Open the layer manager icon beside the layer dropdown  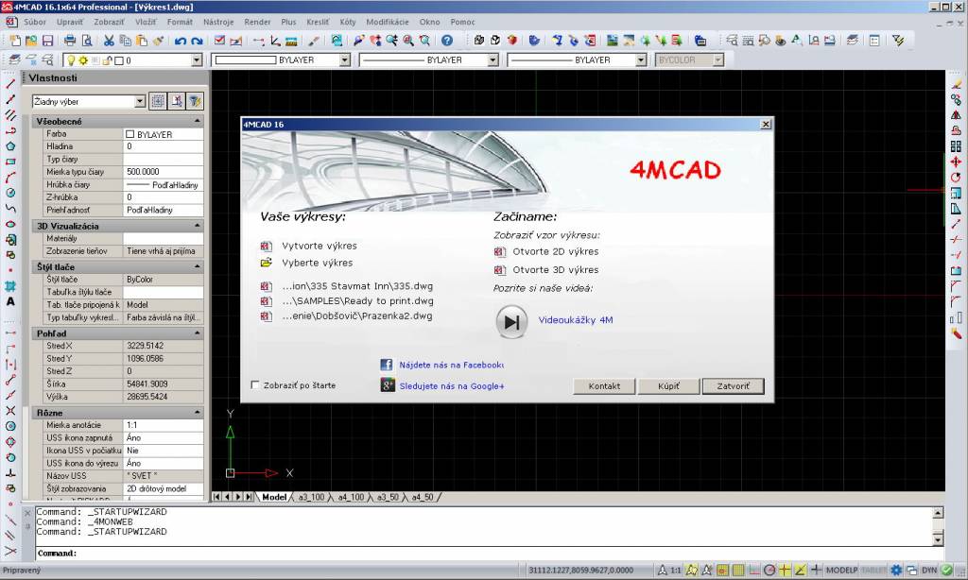[x=14, y=60]
